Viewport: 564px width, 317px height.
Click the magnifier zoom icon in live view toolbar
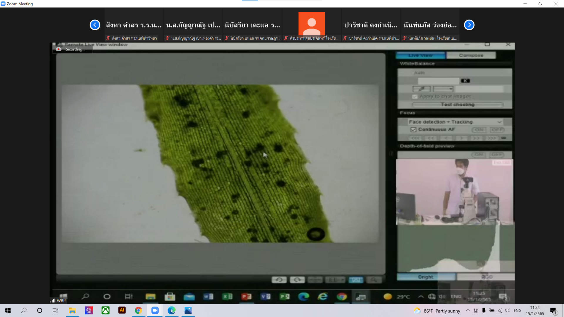(x=374, y=280)
